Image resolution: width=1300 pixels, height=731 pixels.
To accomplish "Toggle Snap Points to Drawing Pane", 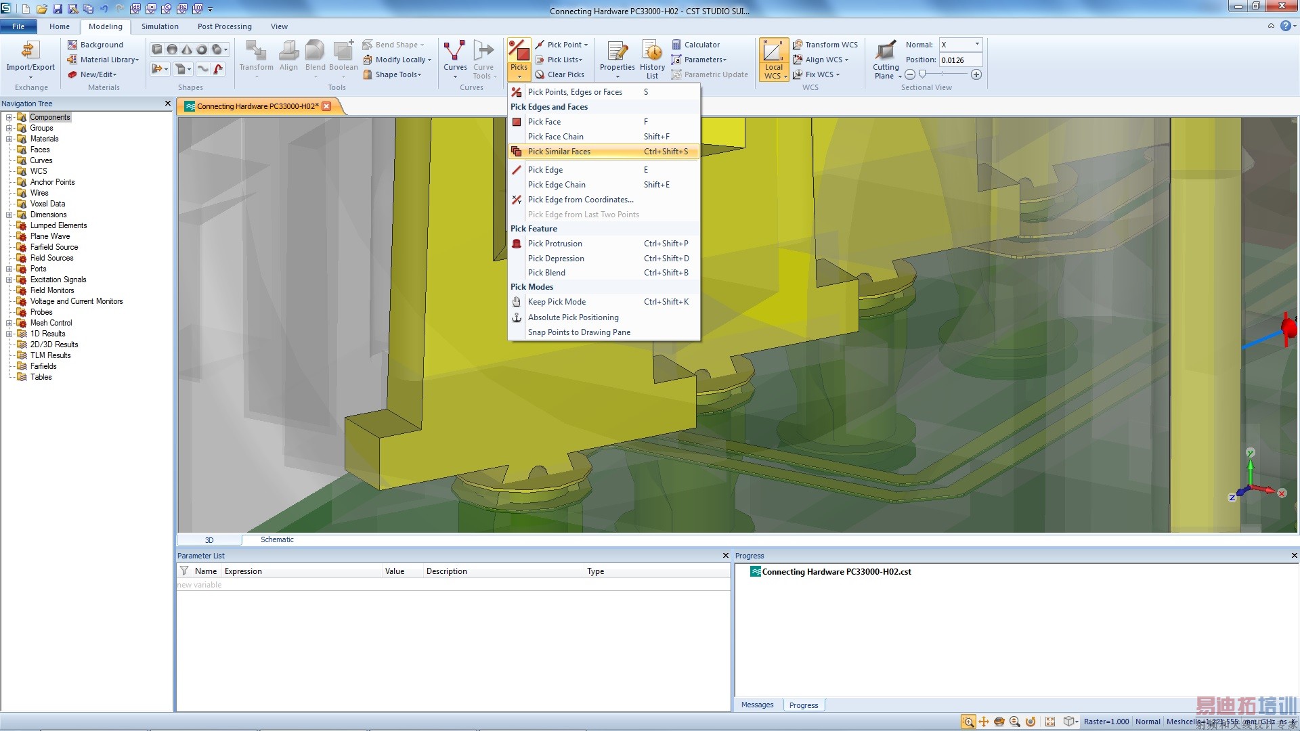I will 578,332.
